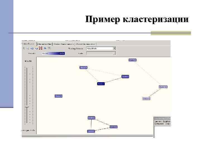201x151 pixels.
Task: Click the Zoom In magnifier icon
Action: click(x=23, y=48)
